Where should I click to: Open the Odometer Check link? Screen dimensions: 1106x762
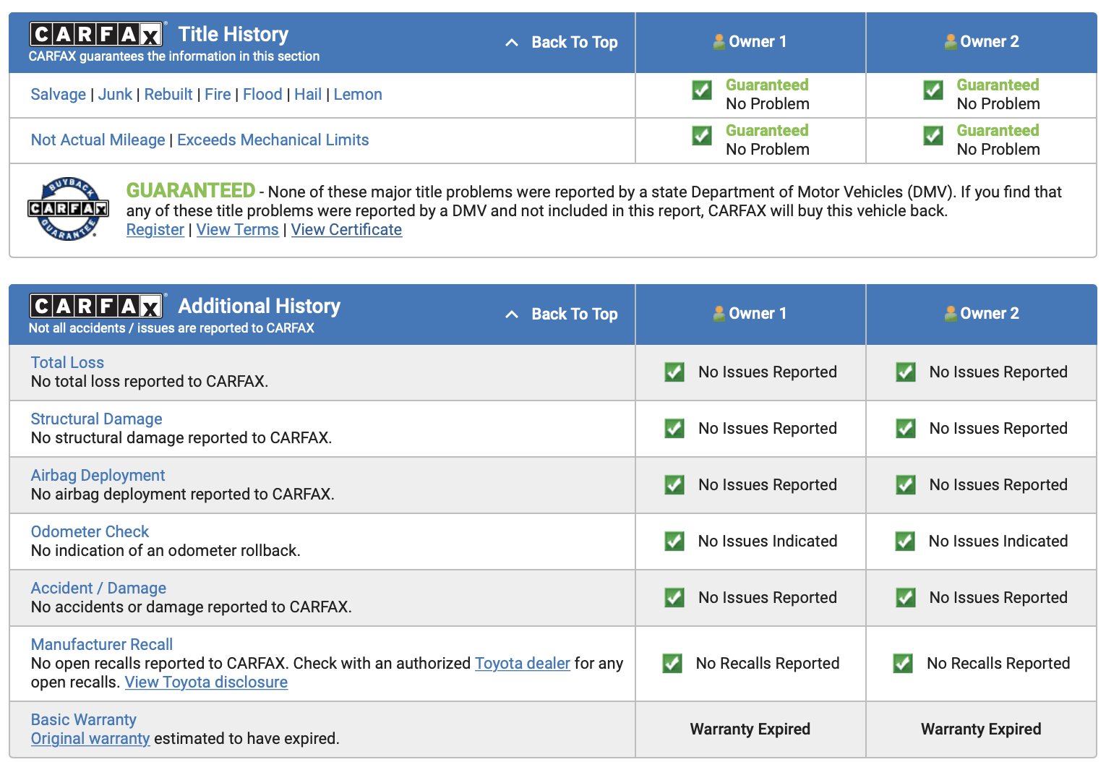[x=90, y=532]
